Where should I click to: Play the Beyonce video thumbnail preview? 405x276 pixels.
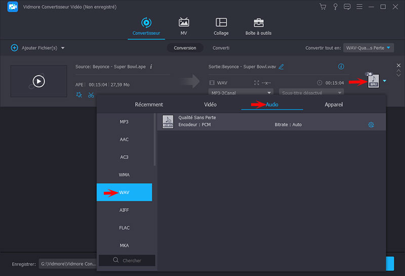tap(38, 81)
